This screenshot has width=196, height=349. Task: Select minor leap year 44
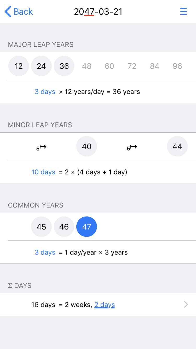coord(177,146)
